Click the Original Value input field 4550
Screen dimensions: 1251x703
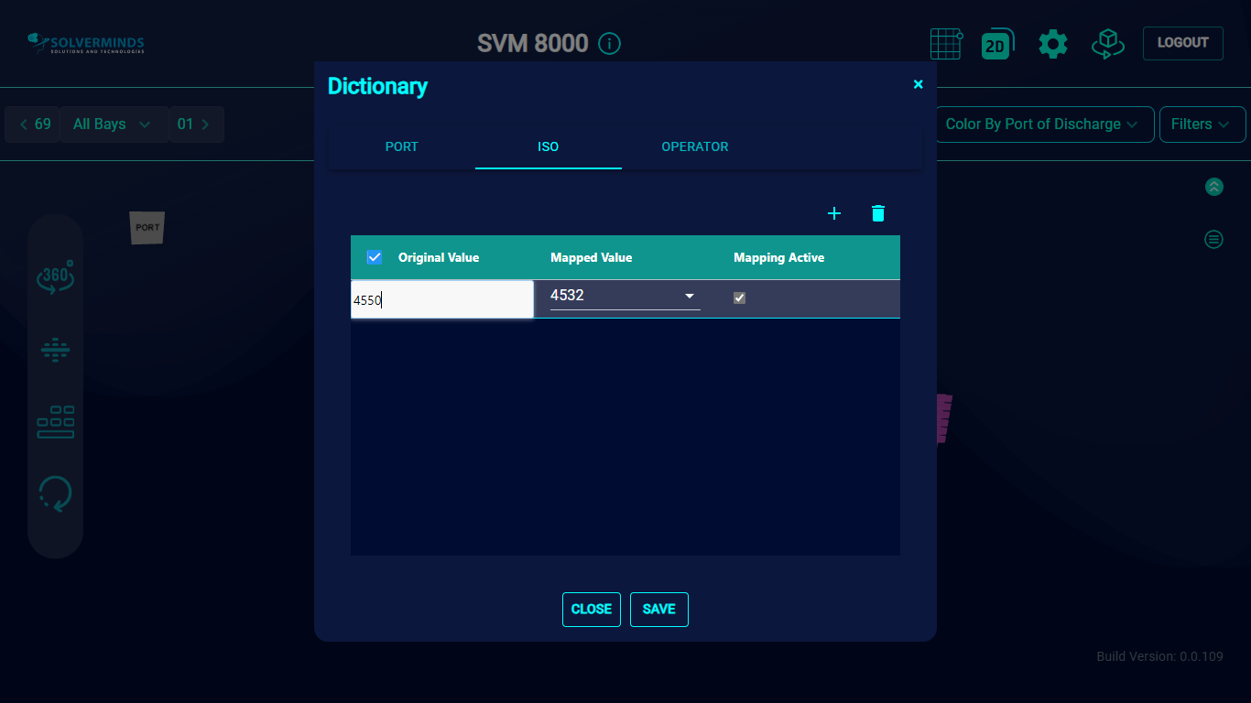442,299
